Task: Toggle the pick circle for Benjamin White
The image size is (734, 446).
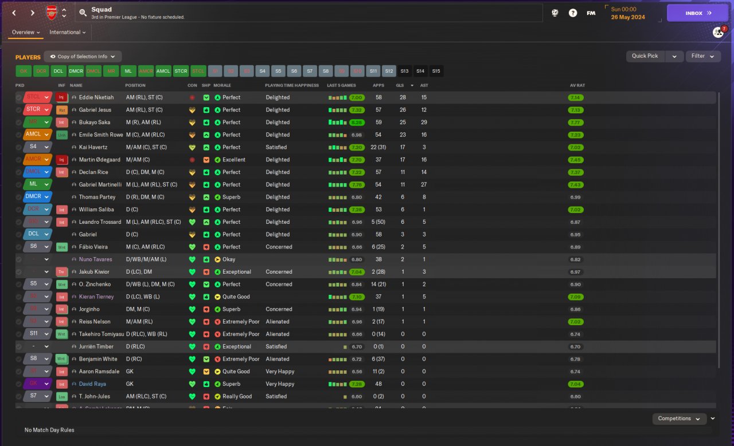Action: pyautogui.click(x=18, y=359)
